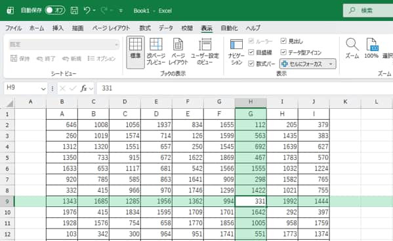
Task: Select the 改ページ プレビュー icon
Action: pos(156,52)
